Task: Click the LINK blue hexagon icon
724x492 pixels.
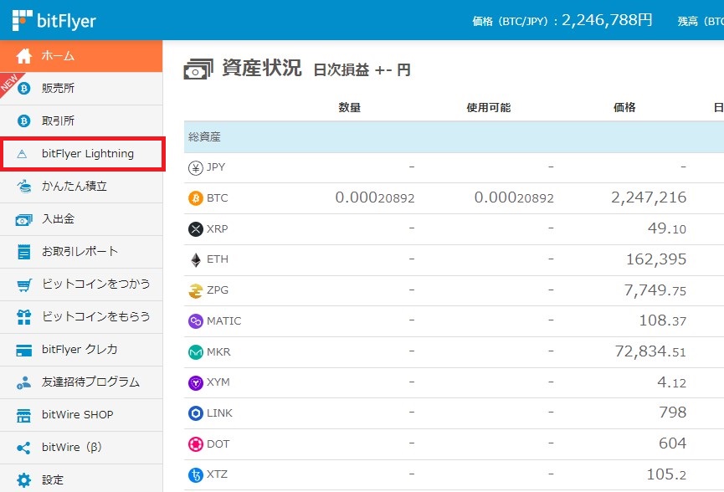Action: 196,413
